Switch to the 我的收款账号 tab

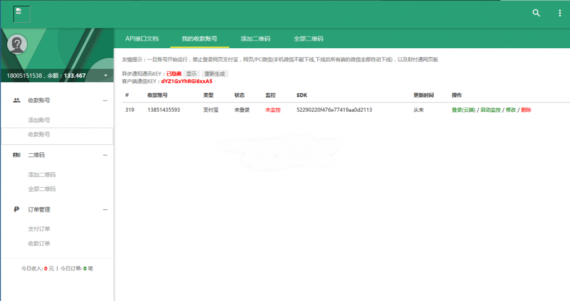click(200, 38)
